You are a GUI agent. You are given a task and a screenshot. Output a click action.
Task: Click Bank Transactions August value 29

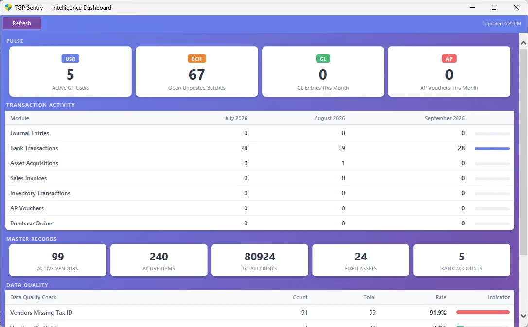(341, 148)
